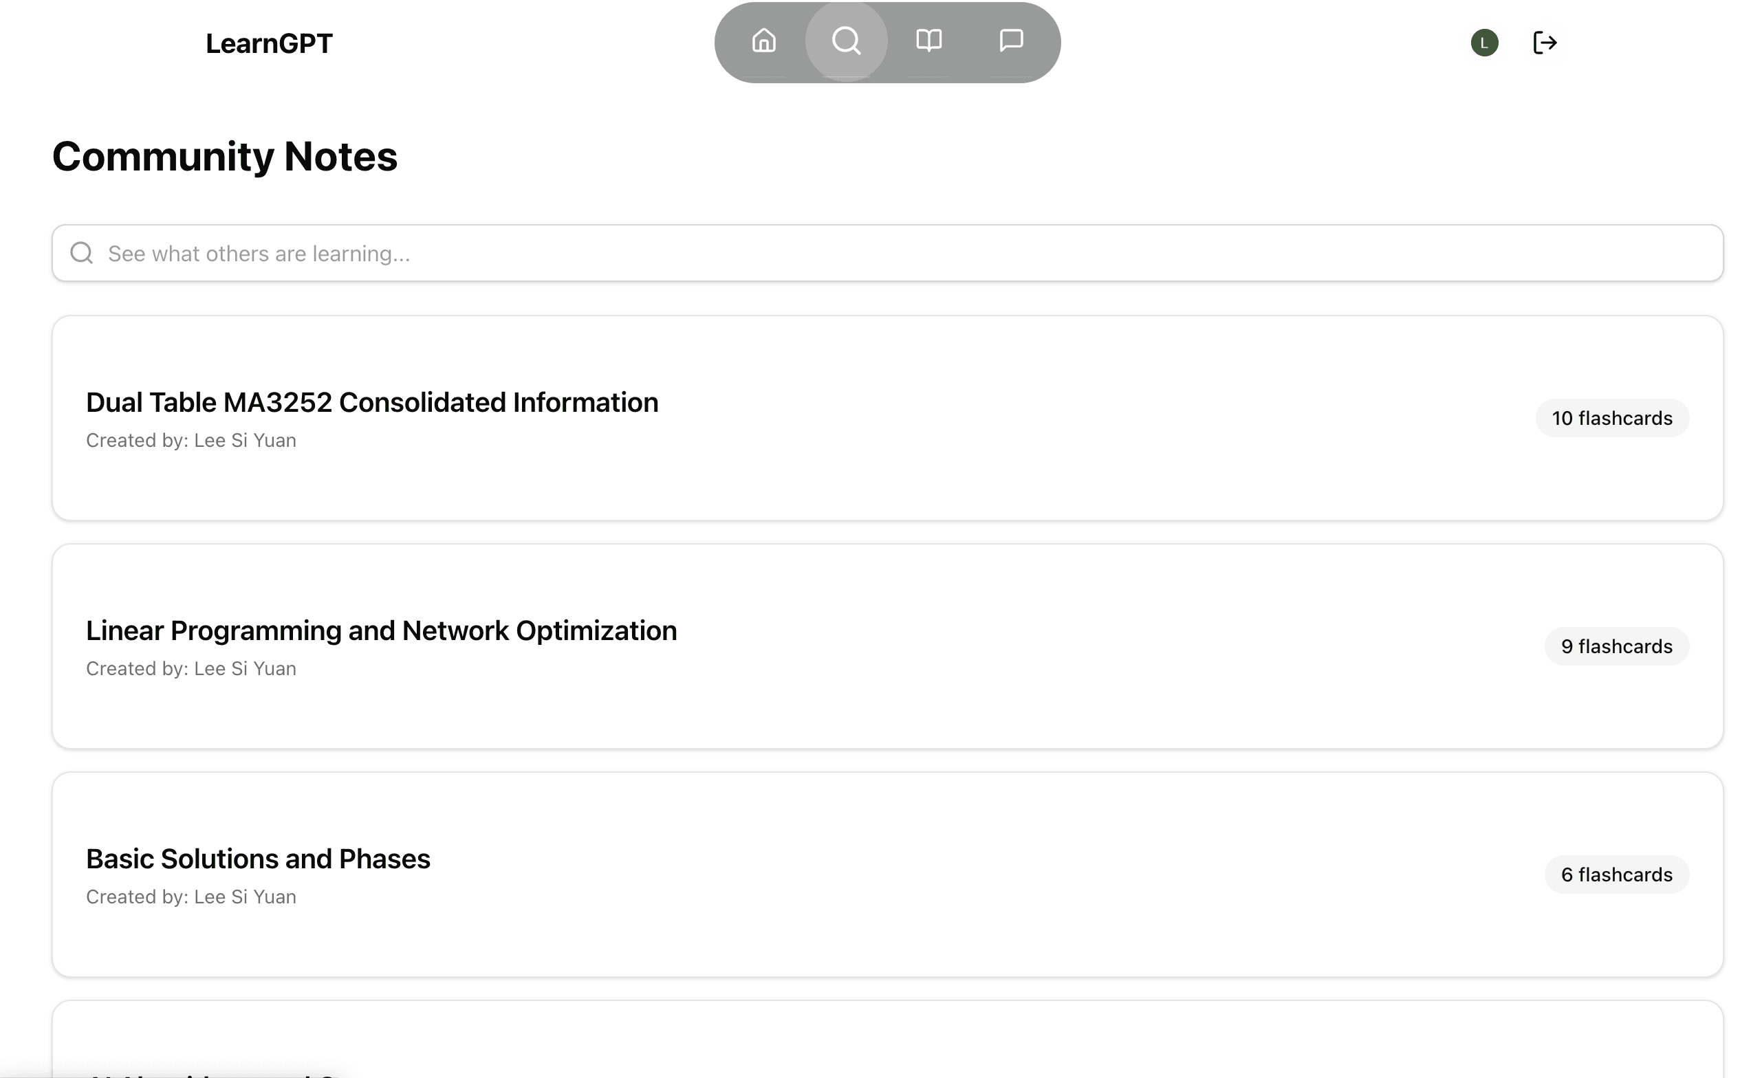Click the LearnGPT logo text
Image resolution: width=1762 pixels, height=1078 pixels.
click(x=269, y=43)
